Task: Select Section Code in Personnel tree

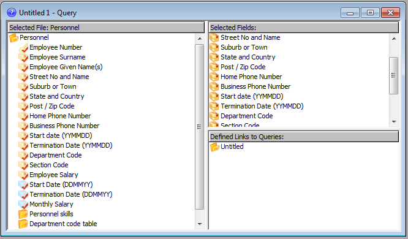Action: click(48, 165)
